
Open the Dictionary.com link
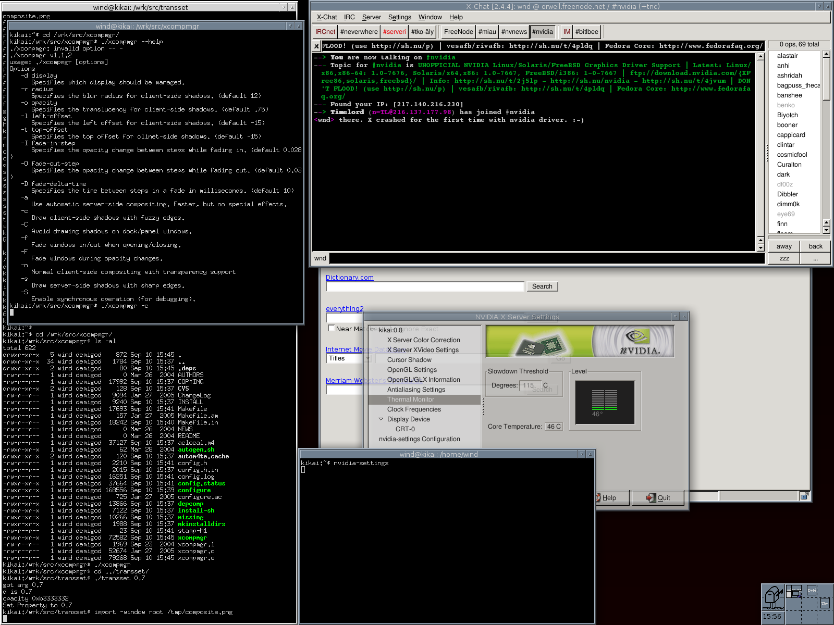pos(349,278)
